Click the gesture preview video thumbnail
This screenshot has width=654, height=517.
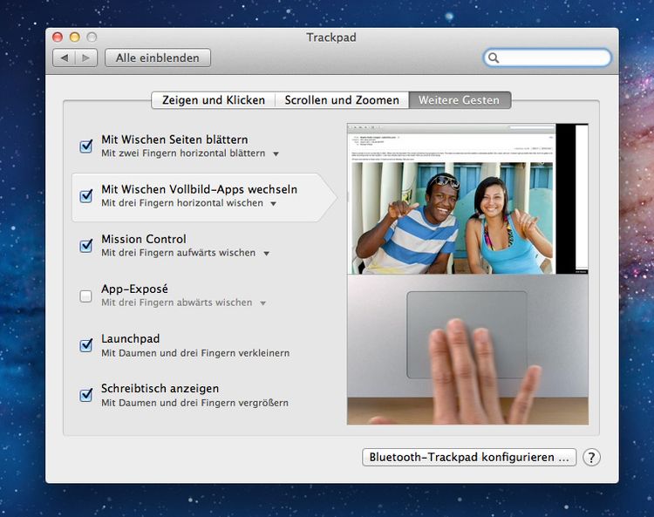[x=467, y=274]
